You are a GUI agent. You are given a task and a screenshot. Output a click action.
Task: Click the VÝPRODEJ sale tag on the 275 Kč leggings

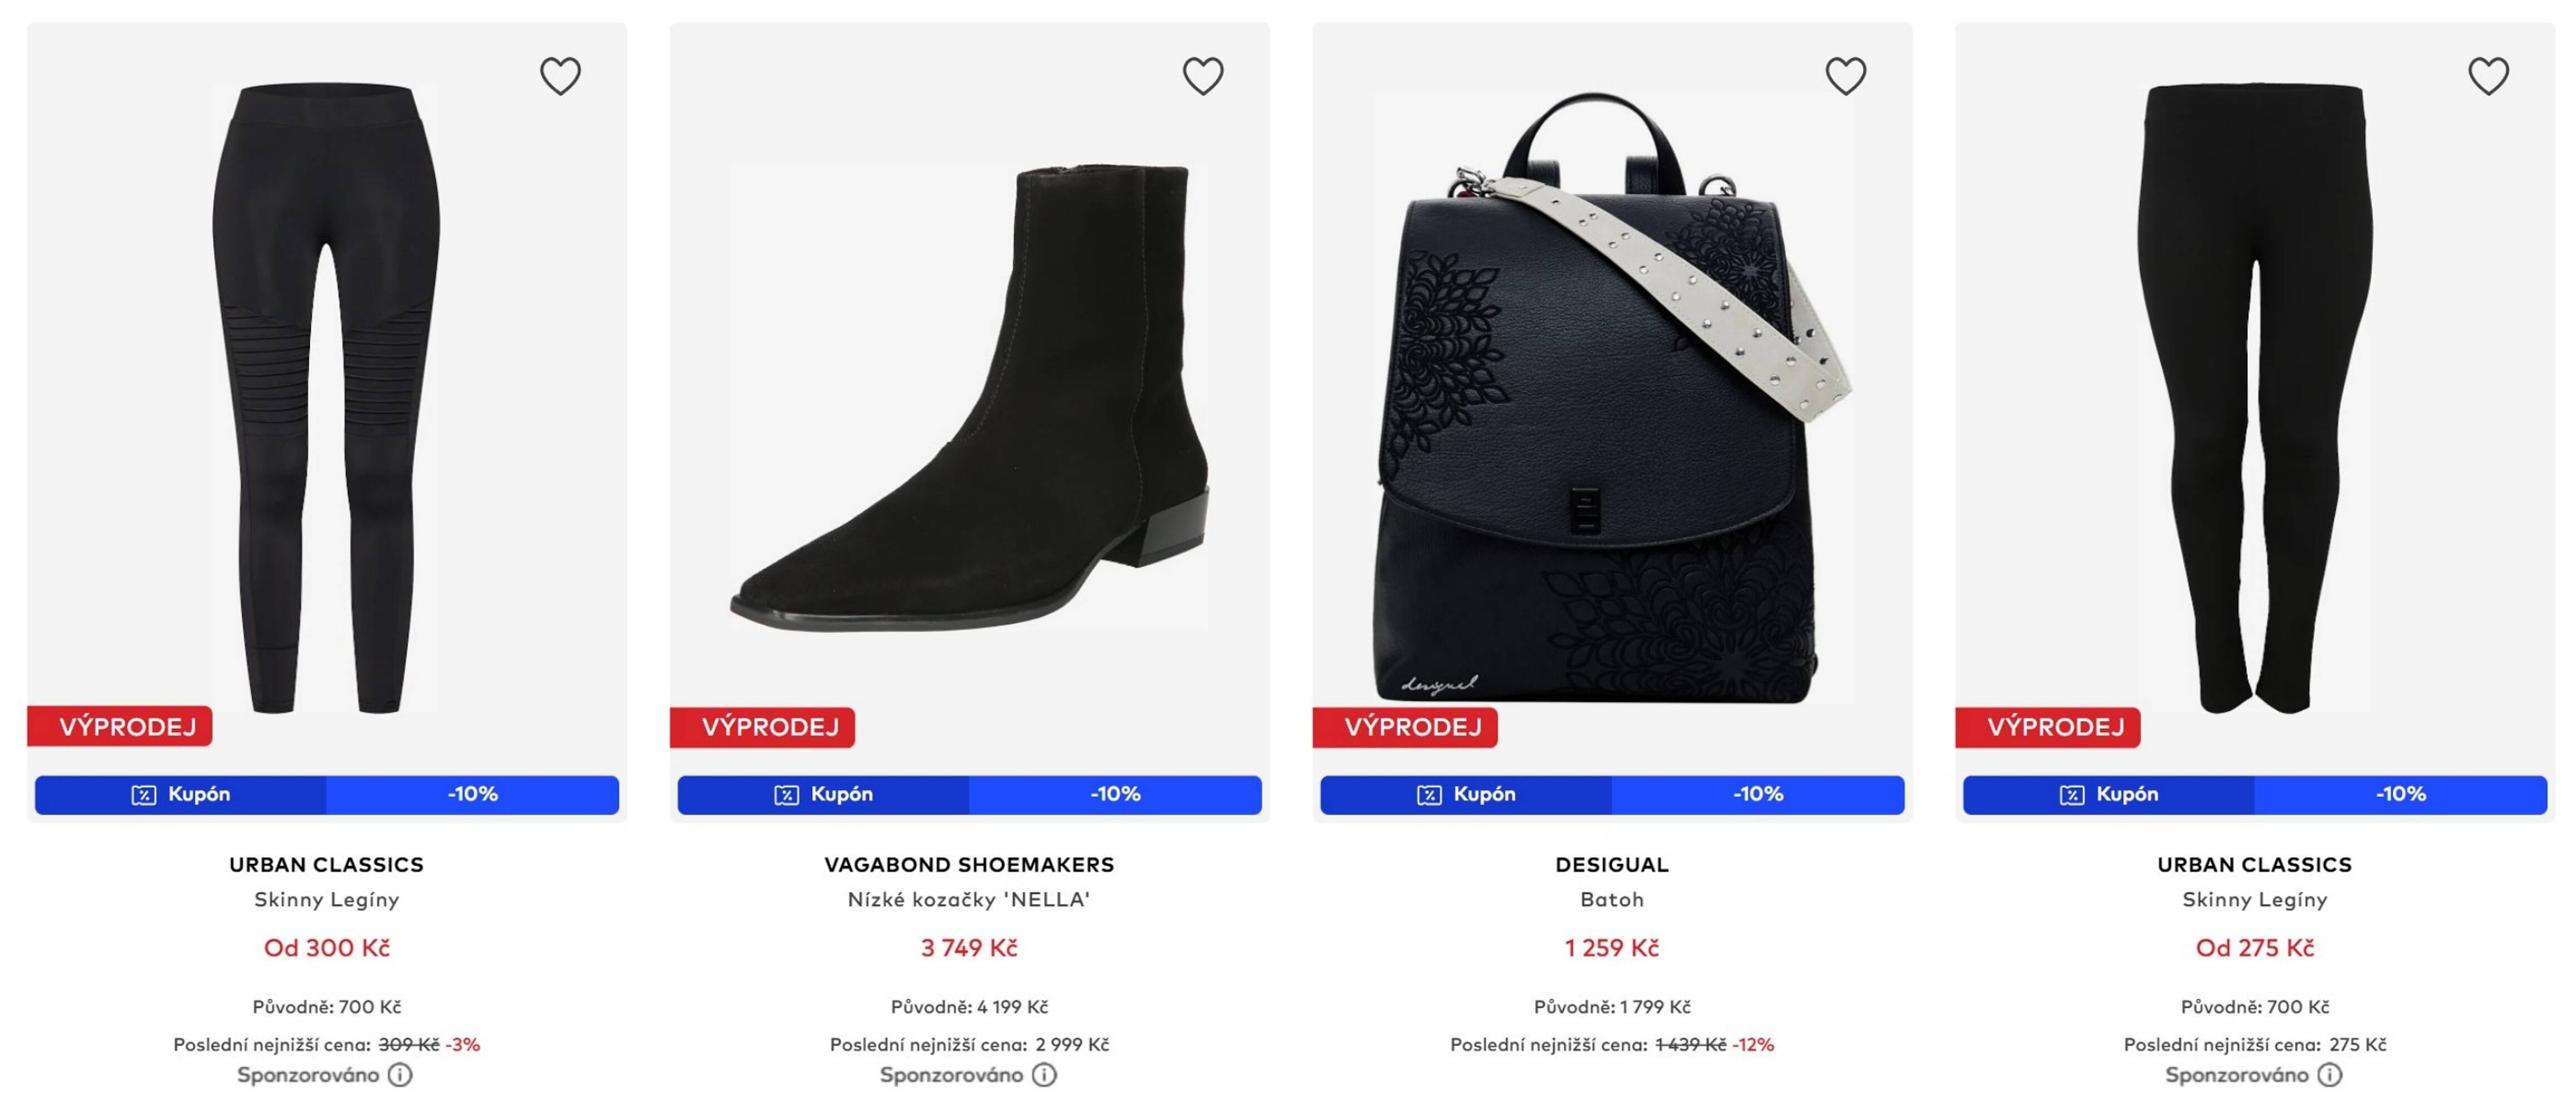pyautogui.click(x=2054, y=727)
